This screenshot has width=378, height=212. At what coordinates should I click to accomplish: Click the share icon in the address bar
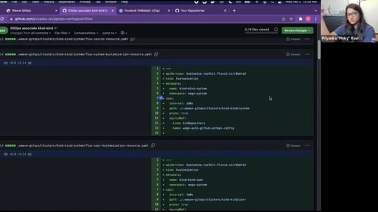283,19
